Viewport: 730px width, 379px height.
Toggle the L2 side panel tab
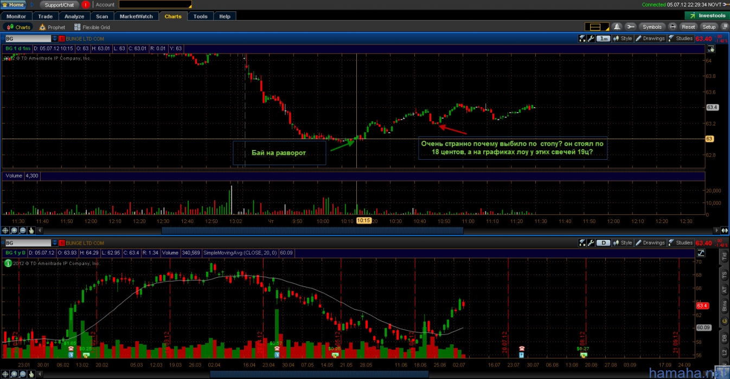pos(724,354)
